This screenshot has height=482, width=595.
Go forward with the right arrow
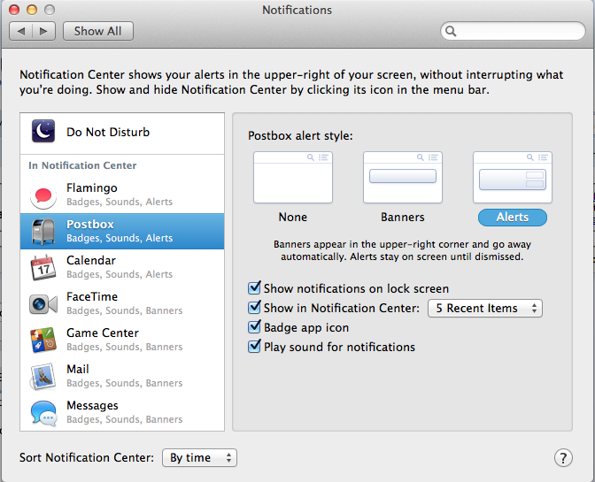(x=44, y=31)
